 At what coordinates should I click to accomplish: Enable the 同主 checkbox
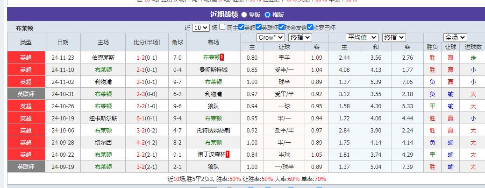222,28
